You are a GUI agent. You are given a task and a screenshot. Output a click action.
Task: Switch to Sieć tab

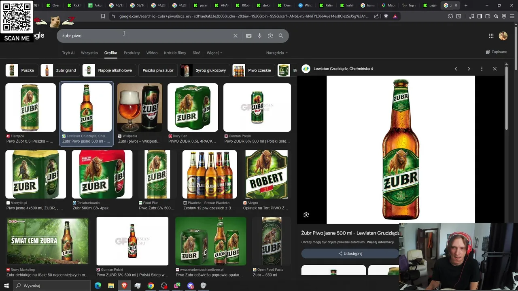coord(196,53)
